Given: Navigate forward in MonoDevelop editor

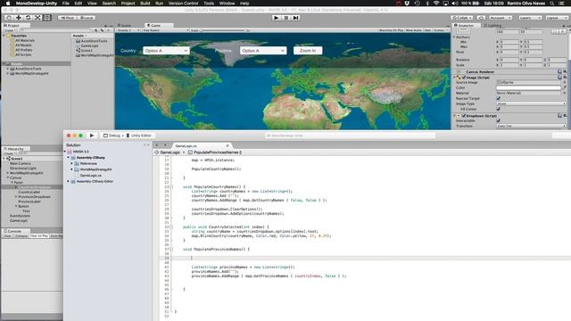Looking at the screenshot, I should 165,145.
